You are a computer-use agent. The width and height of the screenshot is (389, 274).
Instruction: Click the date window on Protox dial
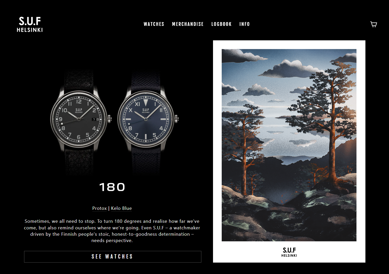[x=94, y=119]
